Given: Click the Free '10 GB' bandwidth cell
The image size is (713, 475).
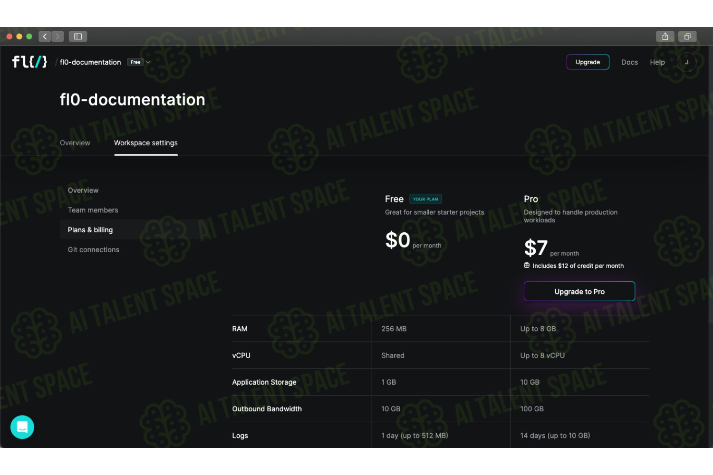Looking at the screenshot, I should point(391,408).
